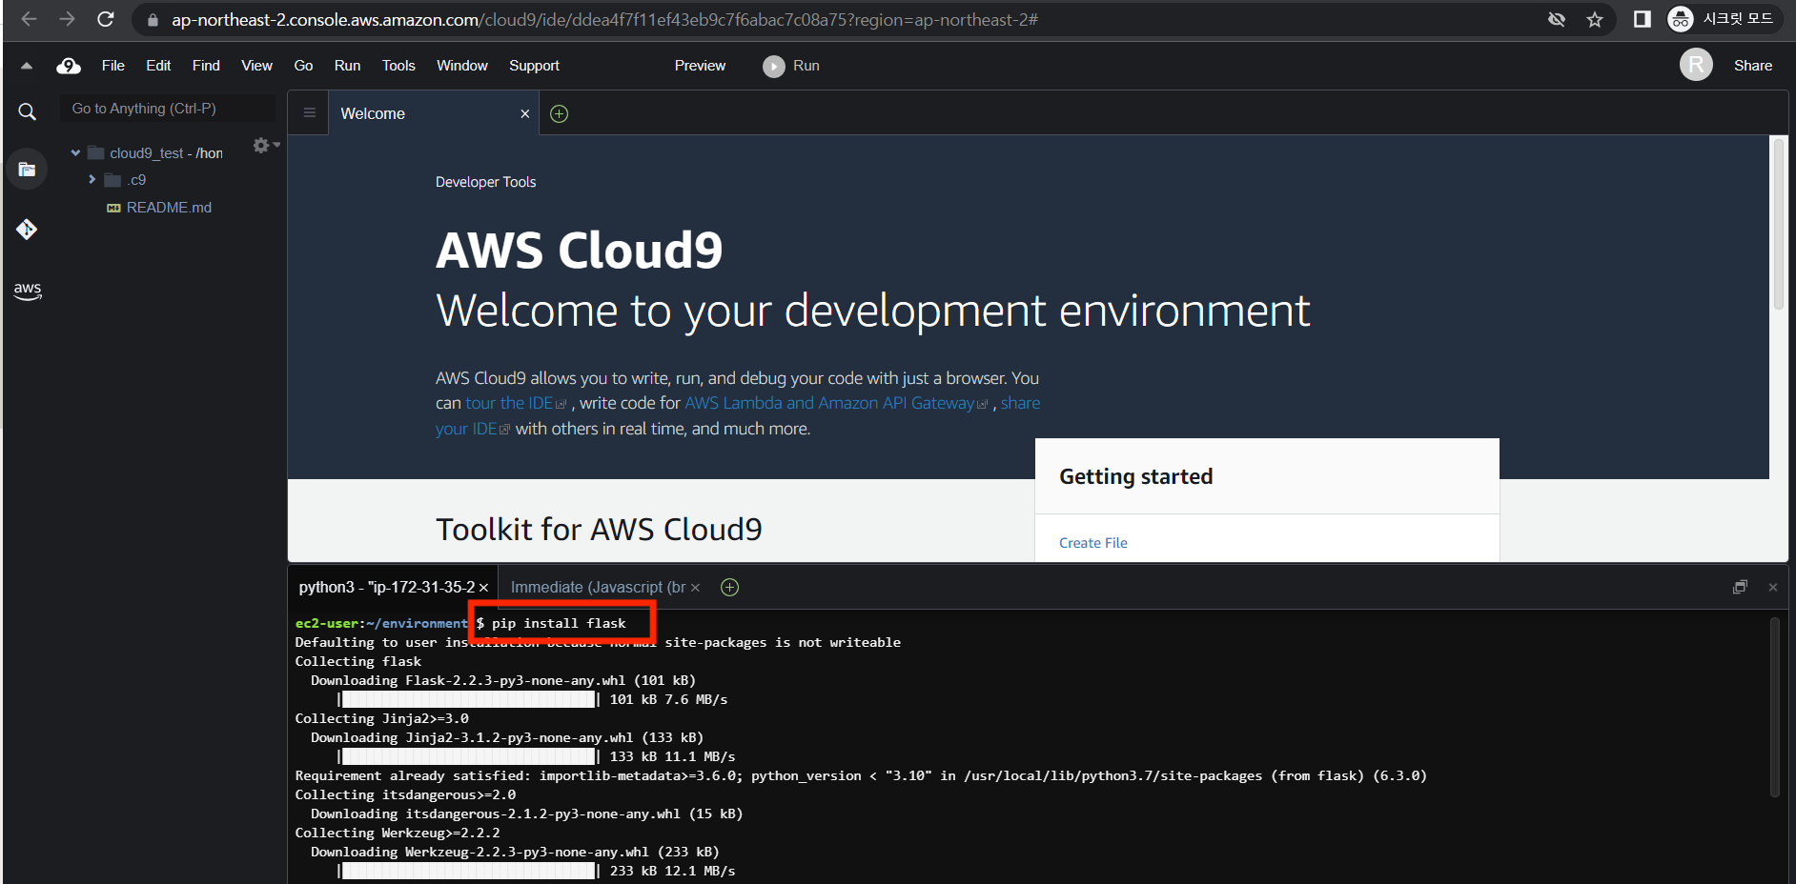This screenshot has width=1796, height=884.
Task: Click the incognito profile icon
Action: [1681, 19]
